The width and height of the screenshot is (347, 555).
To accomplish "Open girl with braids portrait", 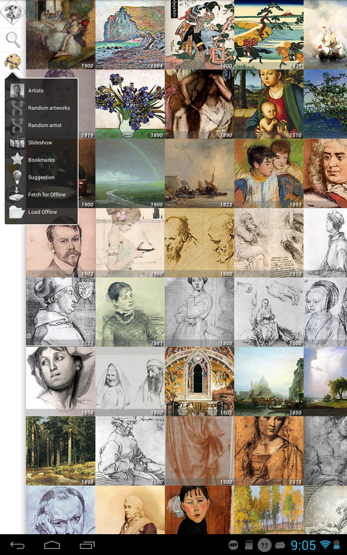I will tap(200, 510).
